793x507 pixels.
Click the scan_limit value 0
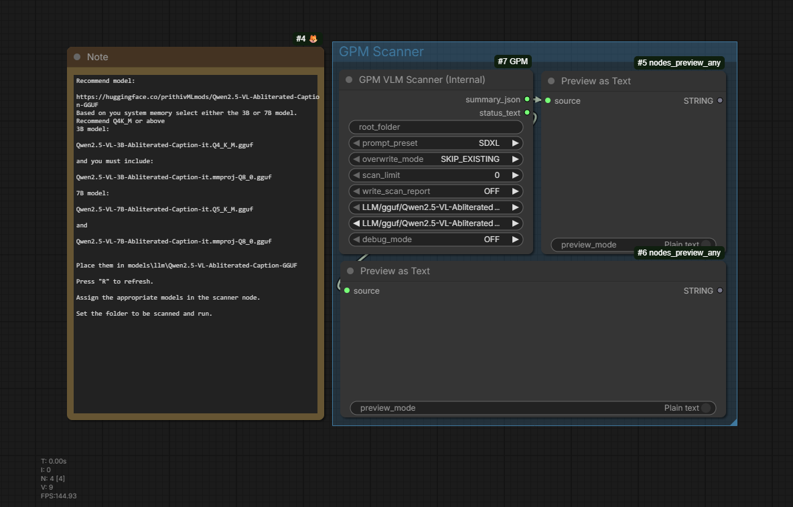coord(497,175)
